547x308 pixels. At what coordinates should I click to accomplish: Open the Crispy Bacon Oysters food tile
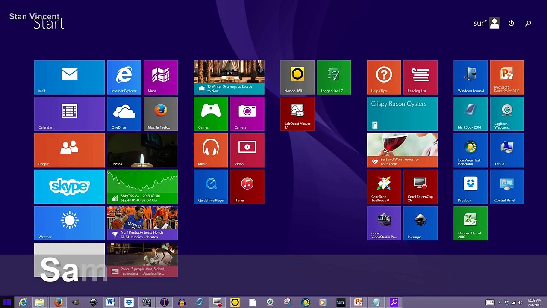(402, 114)
